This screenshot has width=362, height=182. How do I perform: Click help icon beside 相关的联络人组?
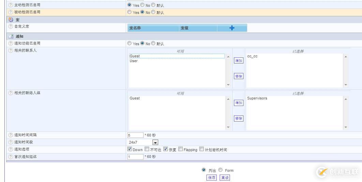(x=11, y=93)
